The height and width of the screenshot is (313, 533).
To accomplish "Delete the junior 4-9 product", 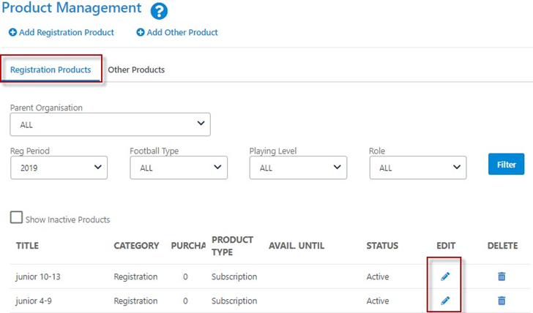I will click(x=502, y=301).
